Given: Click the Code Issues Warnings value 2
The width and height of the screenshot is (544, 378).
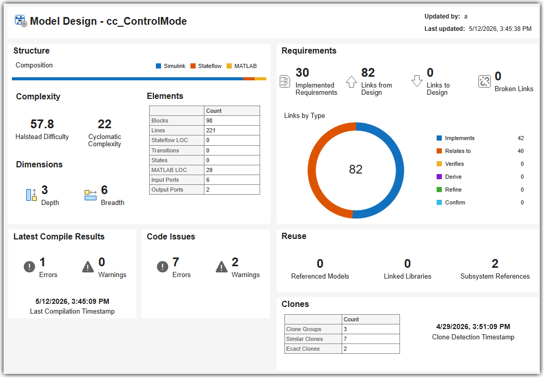Looking at the screenshot, I should click(x=235, y=262).
